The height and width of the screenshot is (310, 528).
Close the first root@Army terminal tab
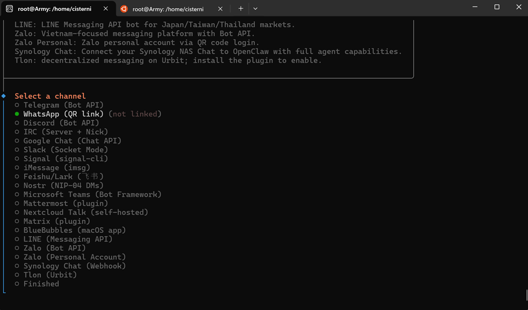(x=106, y=9)
